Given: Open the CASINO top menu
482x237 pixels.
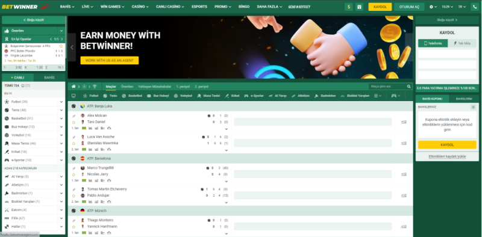Looking at the screenshot, I should pos(140,7).
